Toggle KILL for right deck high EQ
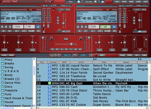Screen dimensions: 151x109 coord(125,50)
